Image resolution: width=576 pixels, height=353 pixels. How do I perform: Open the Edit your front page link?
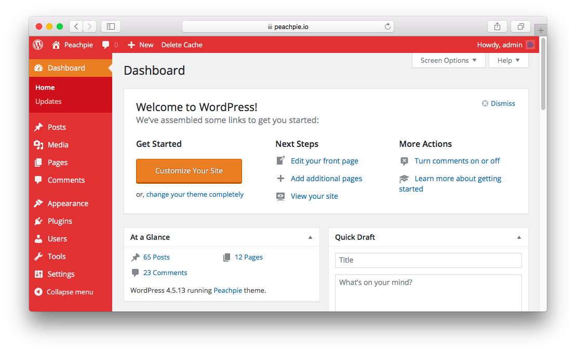pos(325,161)
